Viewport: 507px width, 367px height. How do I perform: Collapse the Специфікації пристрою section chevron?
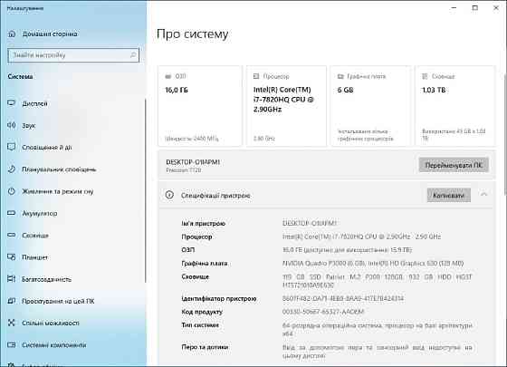point(483,195)
